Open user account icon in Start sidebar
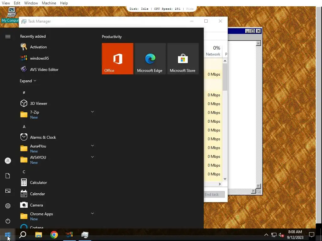Screen dimensions: 322x241 8,161
